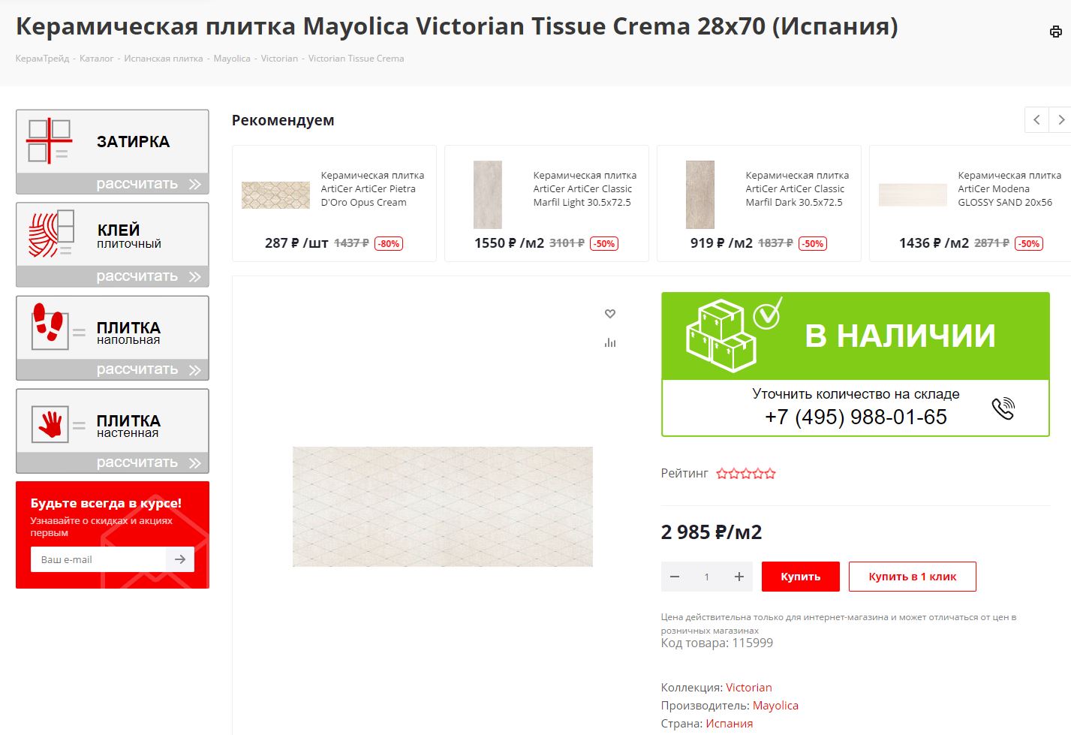Click the compare chart icon
1071x735 pixels.
pyautogui.click(x=610, y=342)
